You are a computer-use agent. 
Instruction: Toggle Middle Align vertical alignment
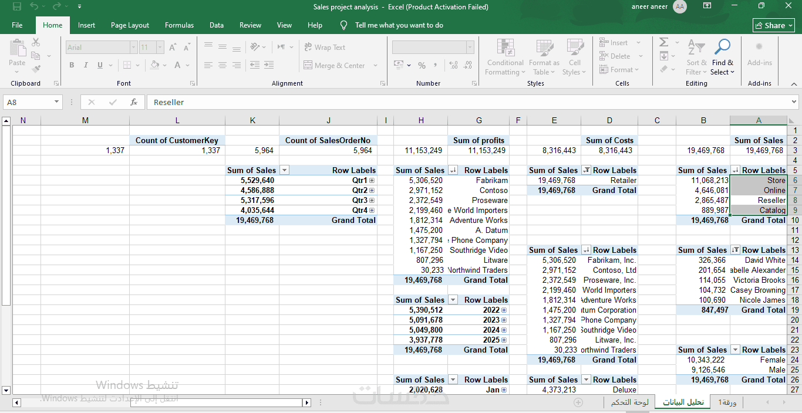[x=223, y=45]
